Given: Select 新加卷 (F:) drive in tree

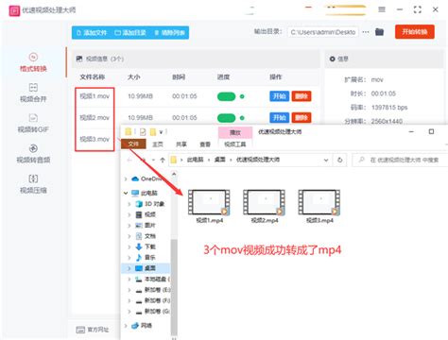Looking at the screenshot, I should coord(153,300).
